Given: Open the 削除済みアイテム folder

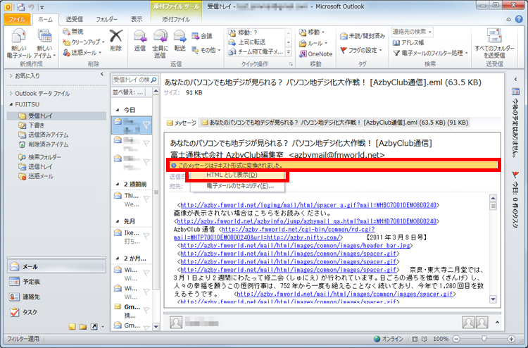Looking at the screenshot, I should (44, 144).
